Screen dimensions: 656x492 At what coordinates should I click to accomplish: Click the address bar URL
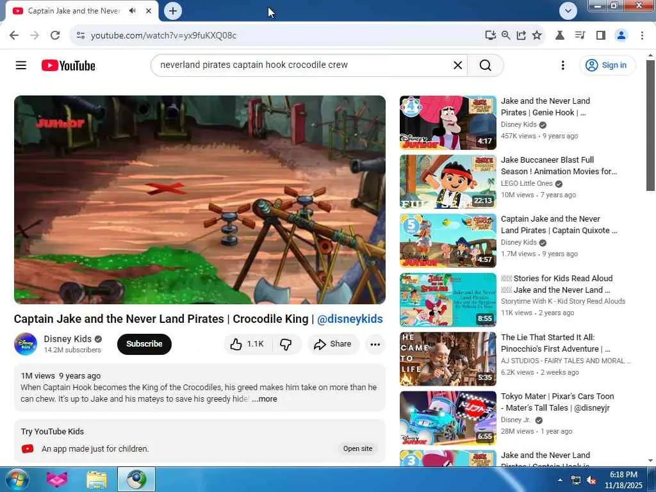pyautogui.click(x=163, y=36)
